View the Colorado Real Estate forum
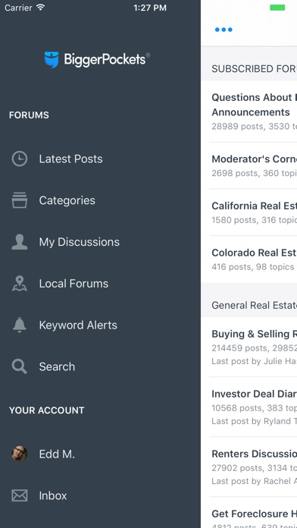Screen dimensions: 297x528 249,259
